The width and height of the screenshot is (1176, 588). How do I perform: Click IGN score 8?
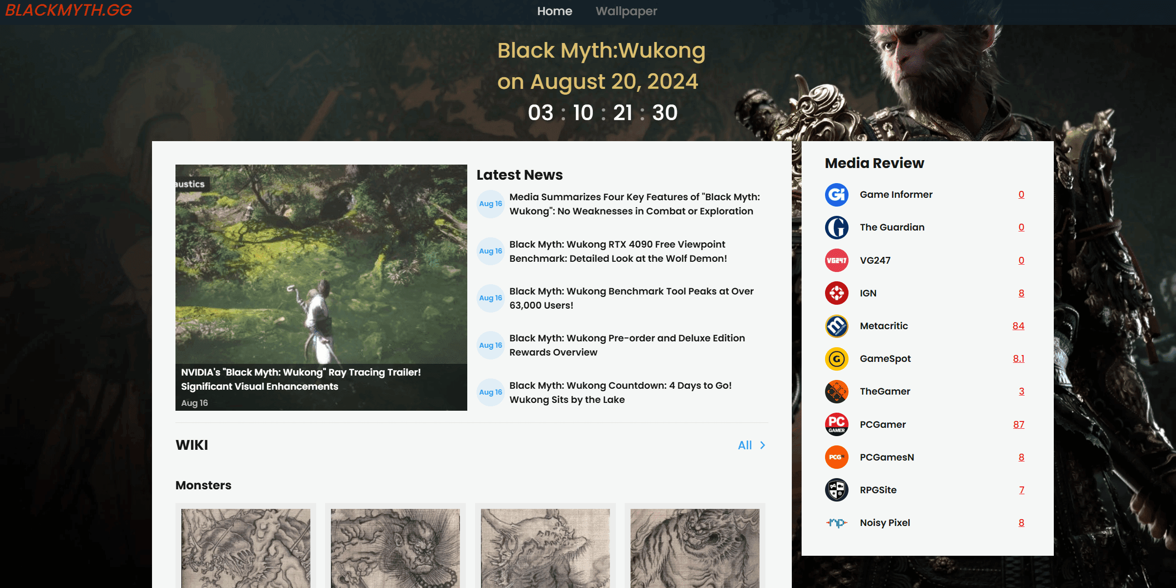click(1021, 294)
